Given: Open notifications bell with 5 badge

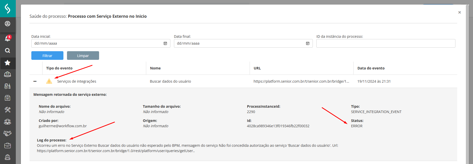Looking at the screenshot, I should (8, 38).
